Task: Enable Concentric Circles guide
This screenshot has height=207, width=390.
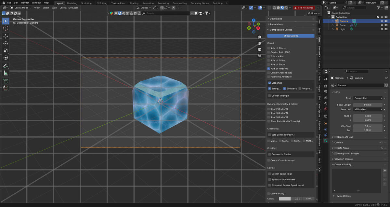Action: [270, 154]
